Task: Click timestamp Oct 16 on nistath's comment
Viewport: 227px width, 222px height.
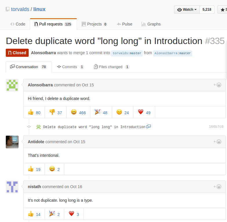Action: (x=76, y=187)
